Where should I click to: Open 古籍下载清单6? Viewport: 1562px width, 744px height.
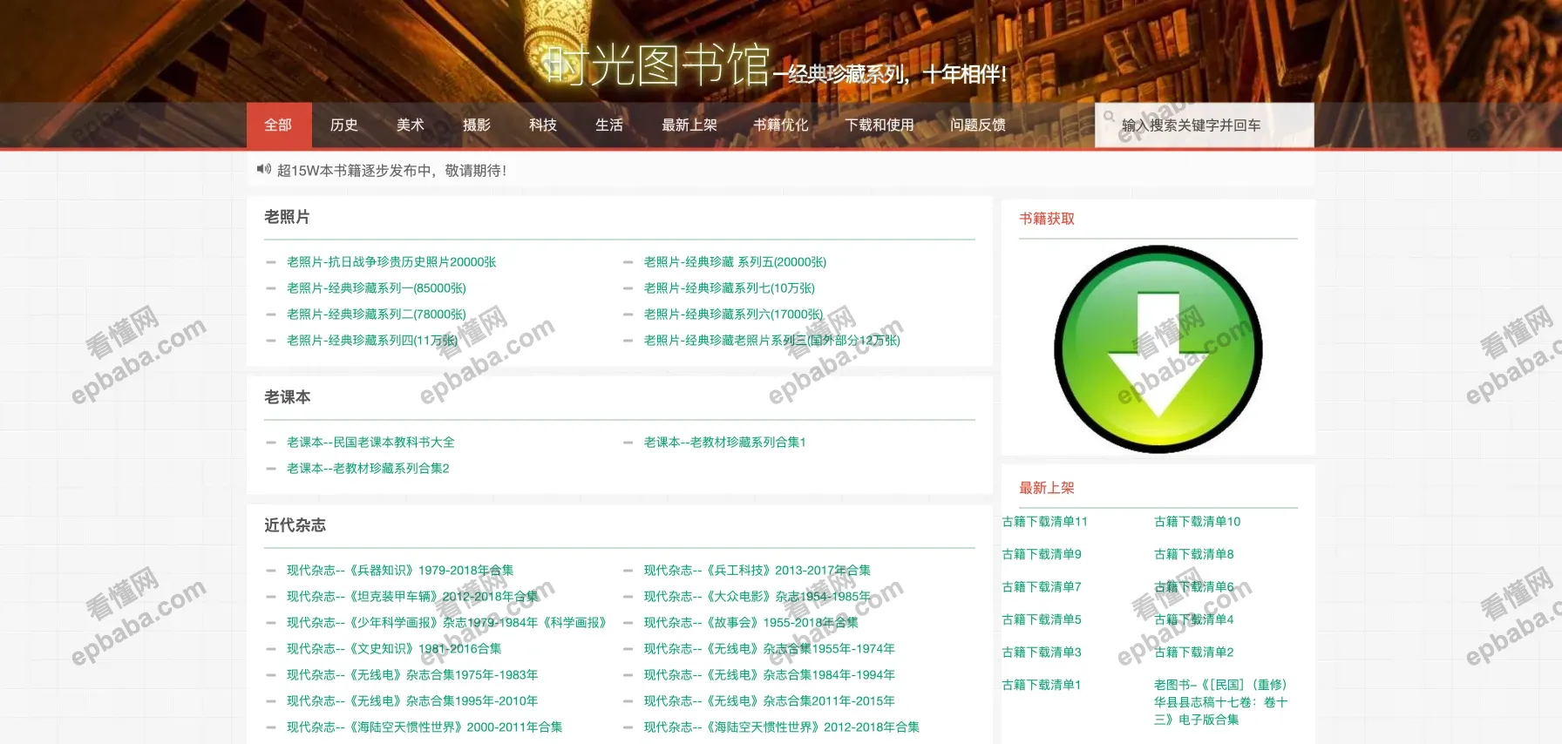tap(1194, 587)
